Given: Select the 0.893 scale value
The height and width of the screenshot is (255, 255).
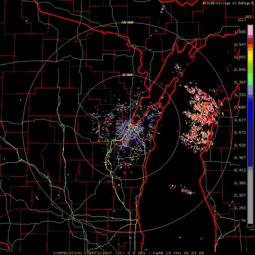Looking at the screenshot, I should [x=240, y=57].
